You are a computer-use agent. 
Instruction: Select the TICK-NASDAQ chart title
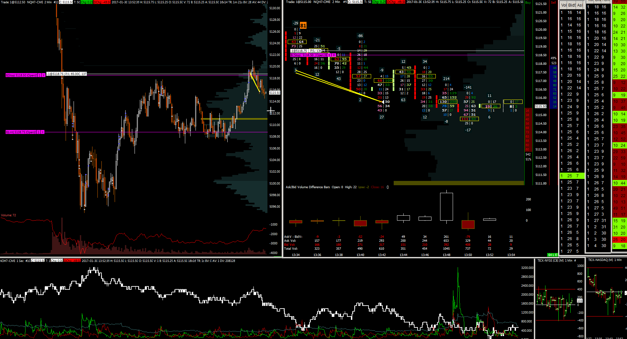(x=605, y=260)
